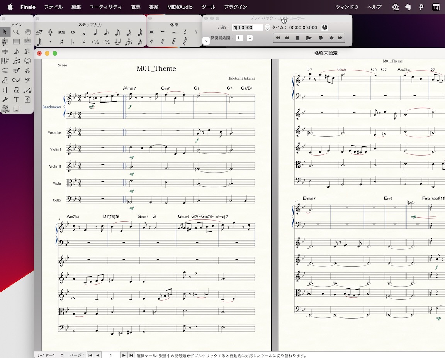The width and height of the screenshot is (445, 358).
Task: Click the -½ lower half-step button
Action: pos(106,42)
